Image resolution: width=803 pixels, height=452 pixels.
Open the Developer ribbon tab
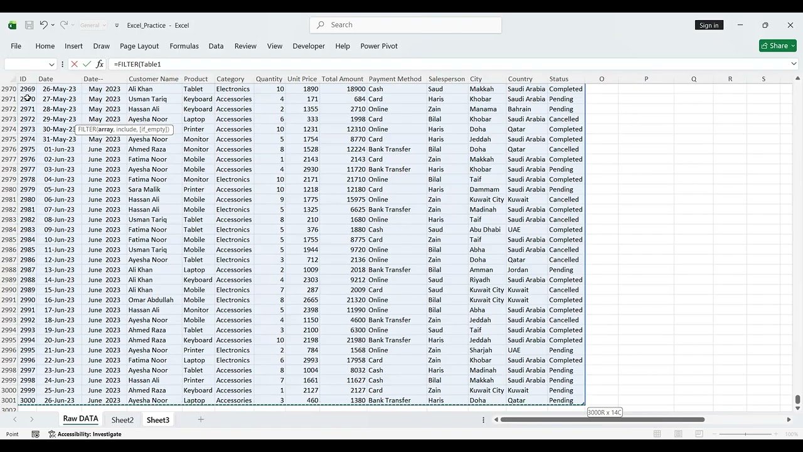tap(309, 46)
